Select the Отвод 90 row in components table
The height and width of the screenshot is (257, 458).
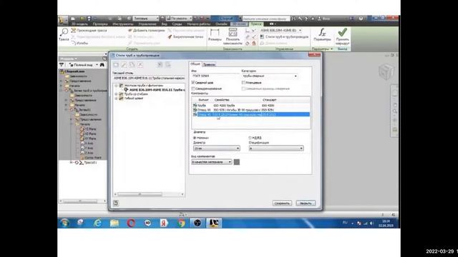tap(251, 110)
